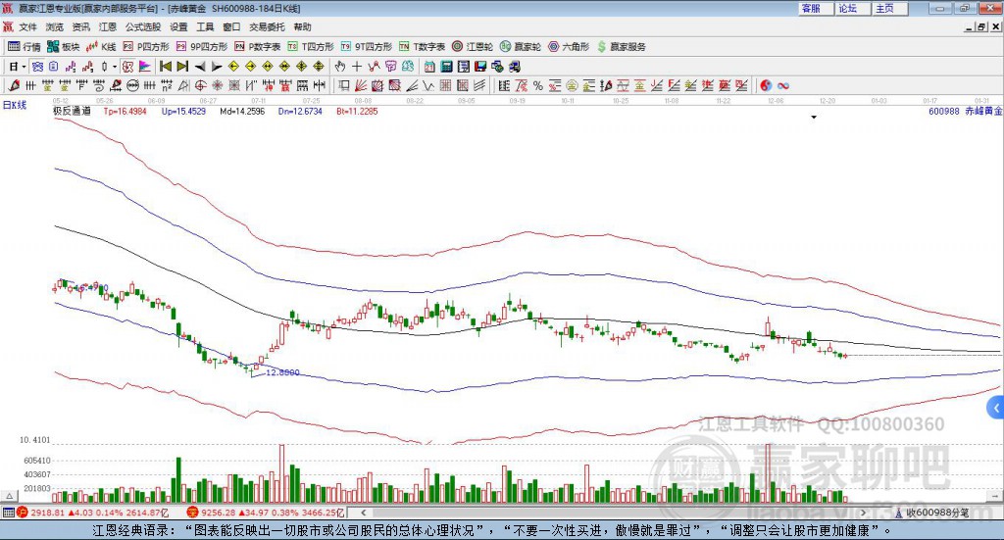Open the 9T四方形 tool
The width and height of the screenshot is (1004, 540).
coord(367,47)
